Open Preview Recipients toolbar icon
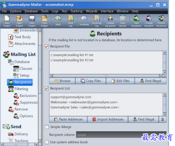 pos(161,21)
